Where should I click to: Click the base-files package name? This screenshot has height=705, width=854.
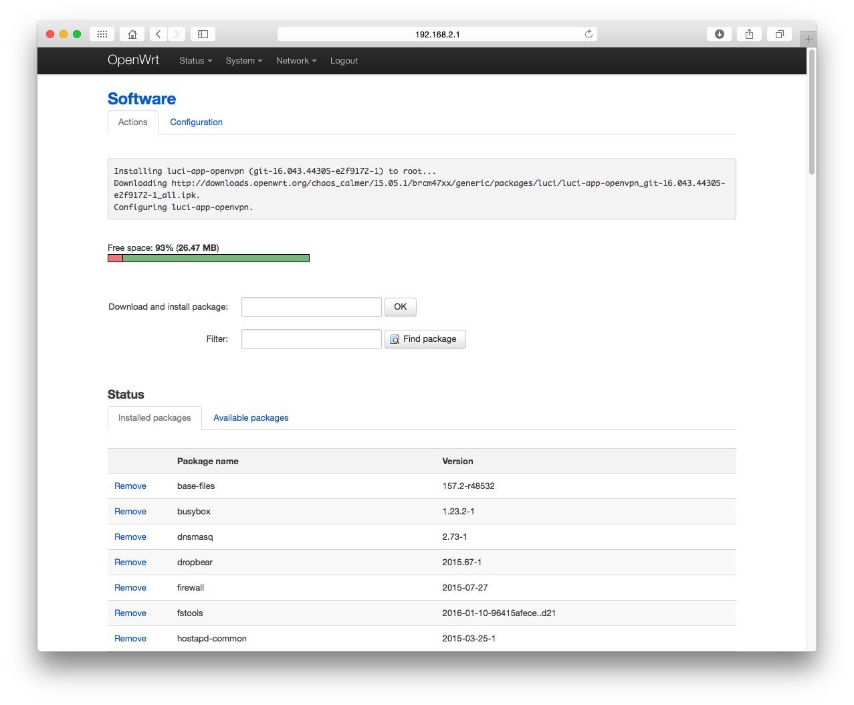click(196, 486)
